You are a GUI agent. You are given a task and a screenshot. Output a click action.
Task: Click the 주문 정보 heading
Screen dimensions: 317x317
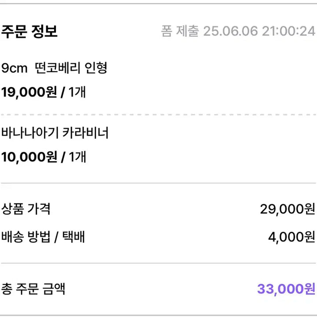click(29, 32)
